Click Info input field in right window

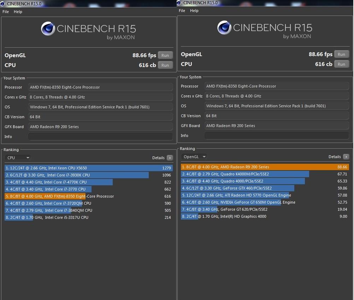(x=277, y=136)
